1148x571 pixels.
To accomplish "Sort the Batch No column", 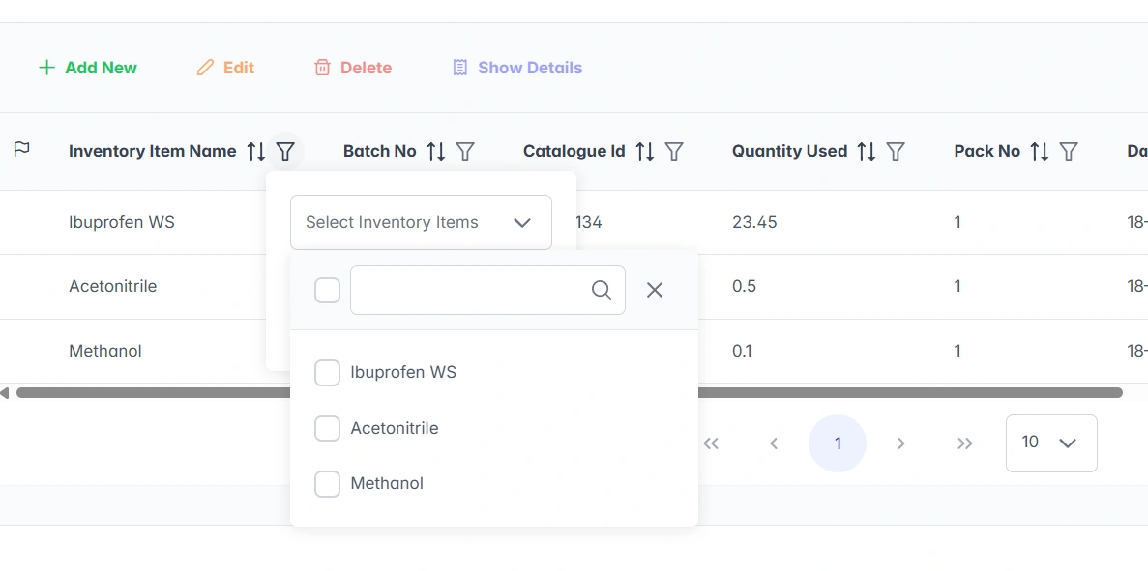I will coord(437,152).
